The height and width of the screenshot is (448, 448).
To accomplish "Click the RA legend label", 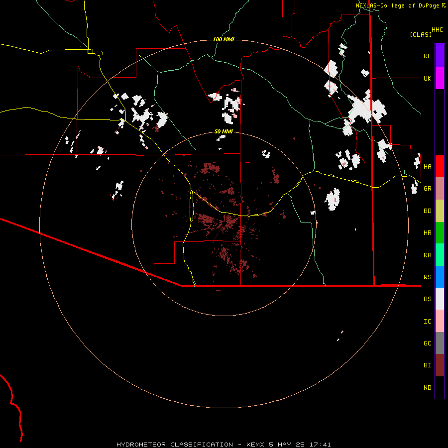I will pos(427,255).
